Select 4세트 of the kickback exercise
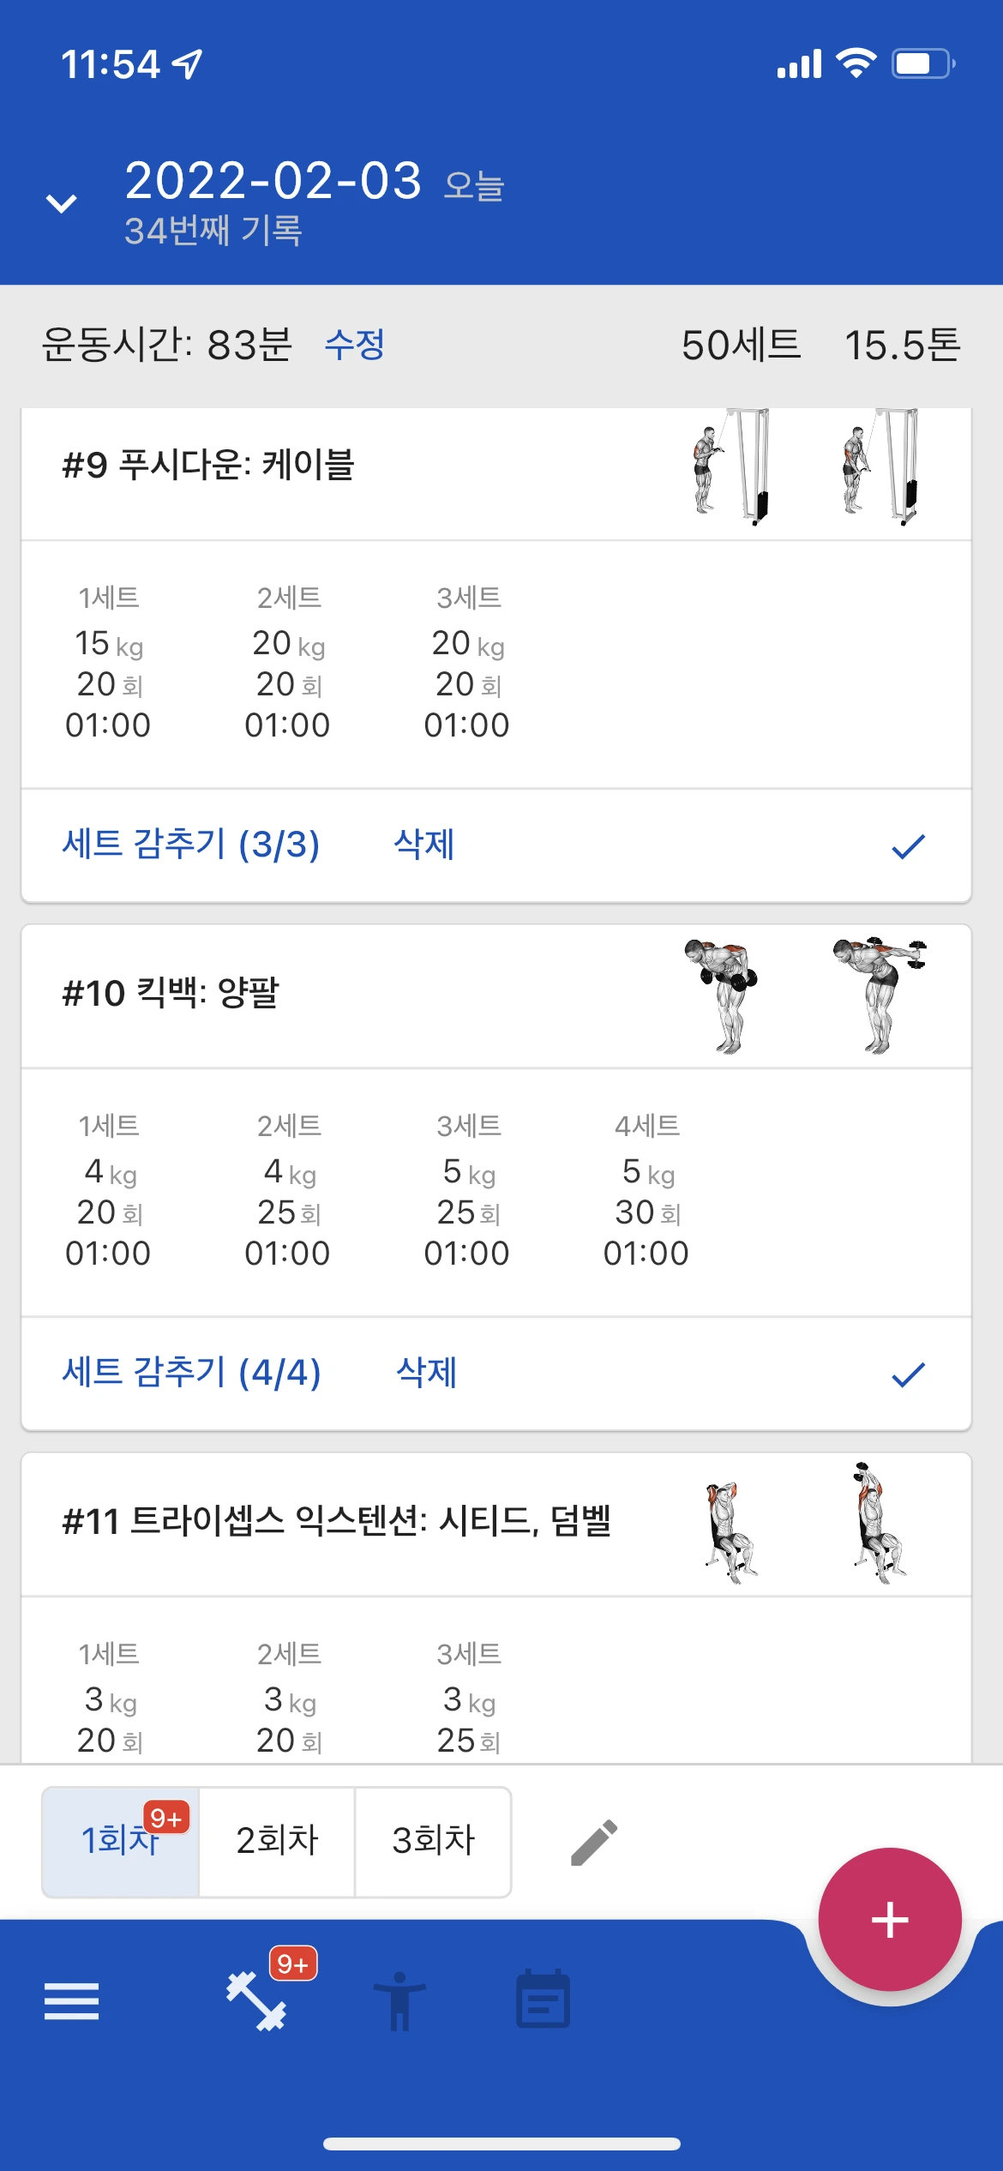 [646, 1190]
